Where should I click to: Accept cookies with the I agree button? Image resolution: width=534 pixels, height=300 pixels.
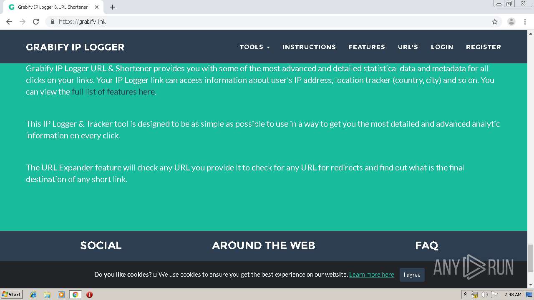click(412, 275)
